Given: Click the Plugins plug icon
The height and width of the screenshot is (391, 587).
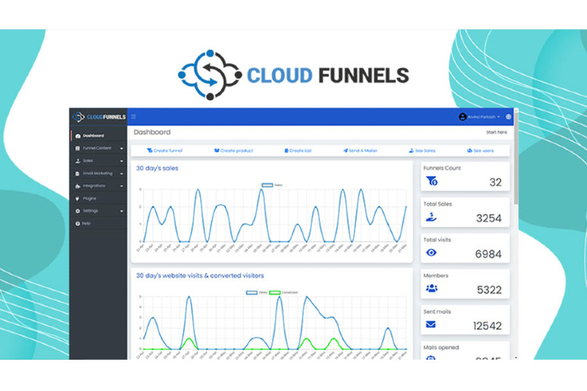Looking at the screenshot, I should [x=77, y=199].
